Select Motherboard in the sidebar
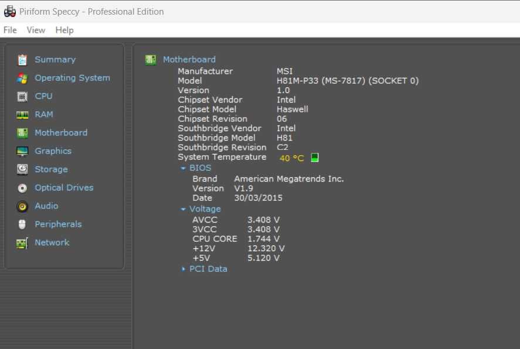The image size is (520, 349). tap(61, 133)
